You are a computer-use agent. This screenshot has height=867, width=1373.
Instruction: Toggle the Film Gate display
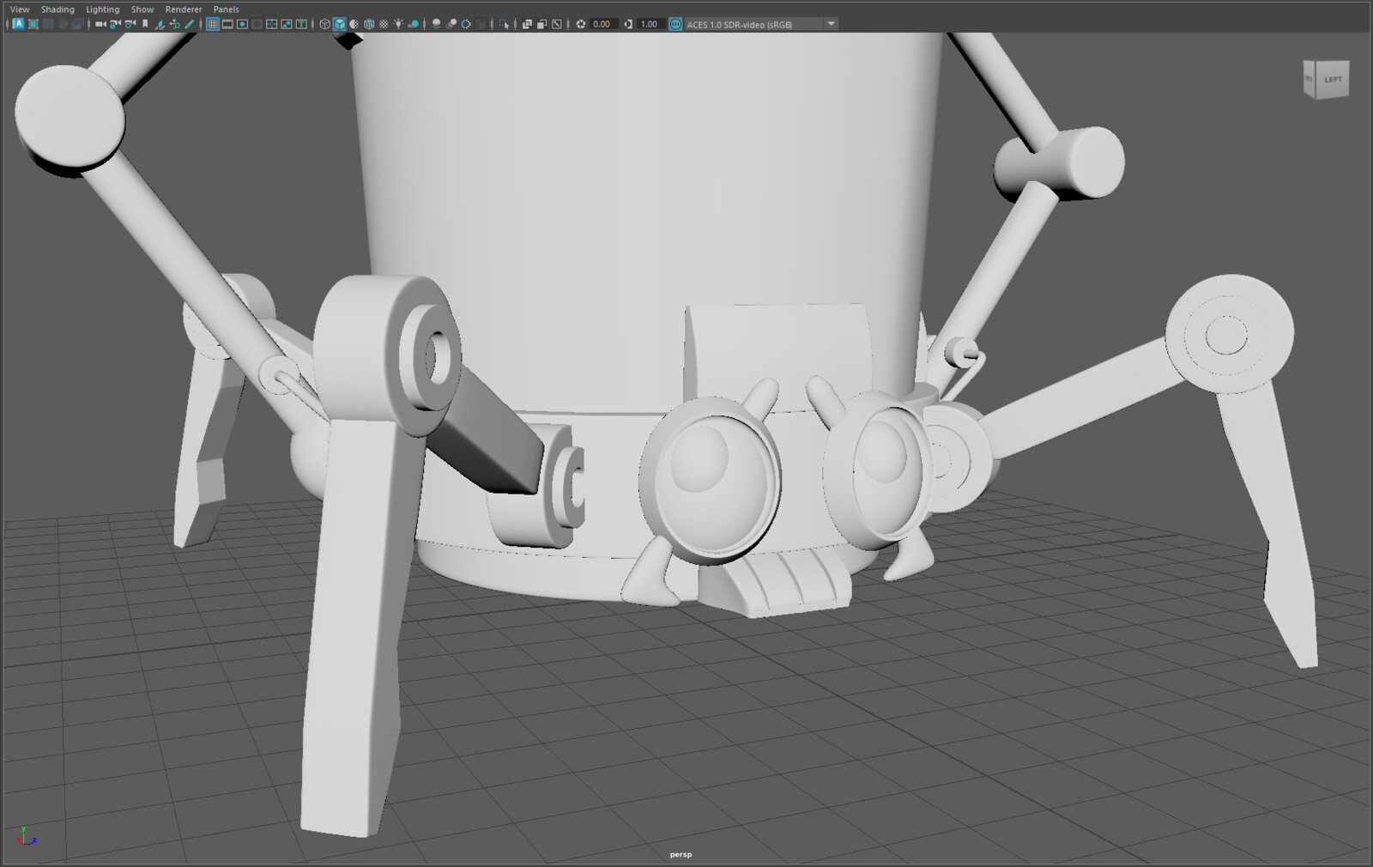point(227,24)
